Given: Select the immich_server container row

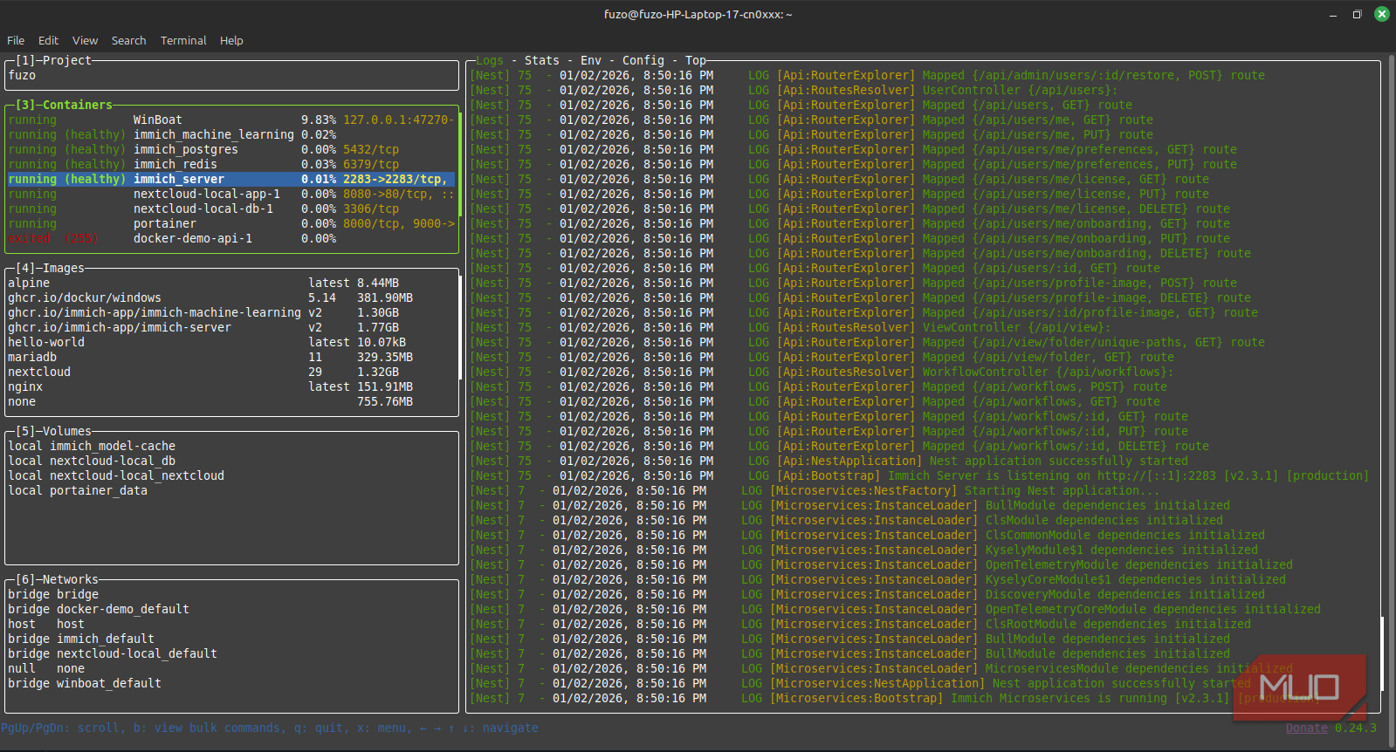Looking at the screenshot, I should tap(231, 179).
